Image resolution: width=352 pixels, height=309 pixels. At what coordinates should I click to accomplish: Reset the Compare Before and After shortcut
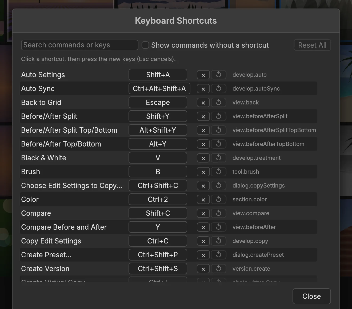point(218,227)
